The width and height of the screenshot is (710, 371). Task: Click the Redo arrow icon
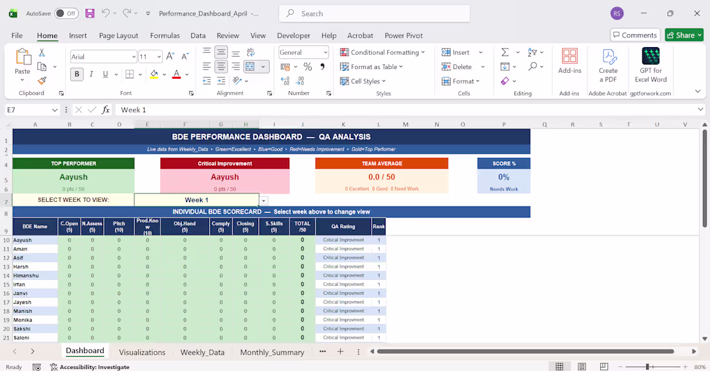(127, 14)
